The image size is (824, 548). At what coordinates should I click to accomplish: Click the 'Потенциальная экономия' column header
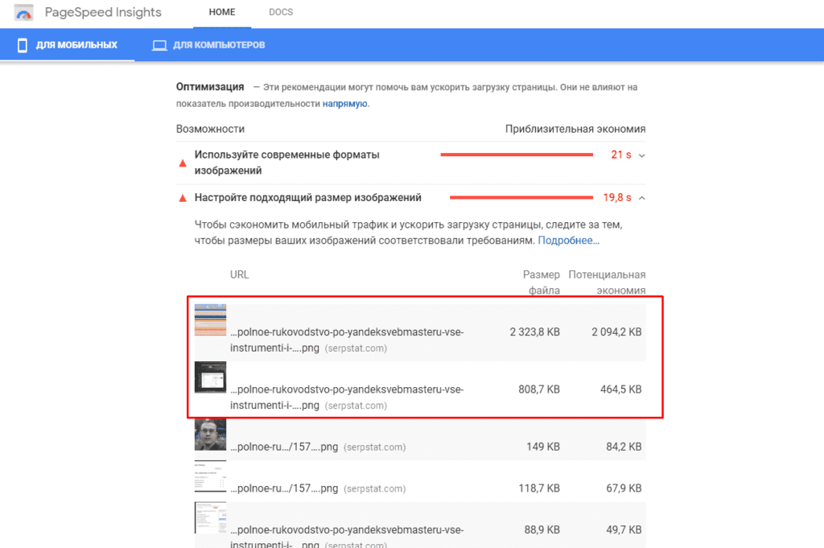pos(607,282)
